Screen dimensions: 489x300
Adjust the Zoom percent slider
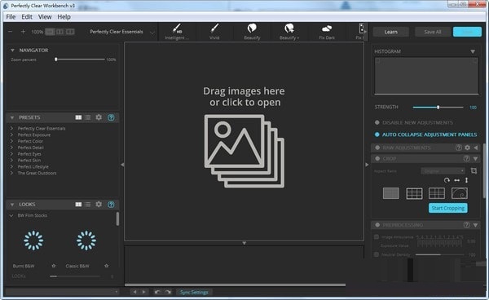(x=81, y=60)
